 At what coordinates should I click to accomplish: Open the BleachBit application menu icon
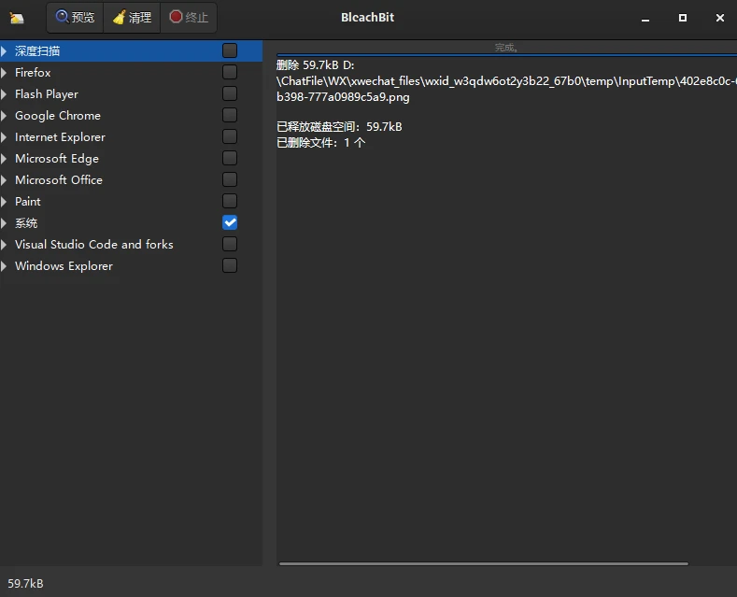[x=17, y=19]
